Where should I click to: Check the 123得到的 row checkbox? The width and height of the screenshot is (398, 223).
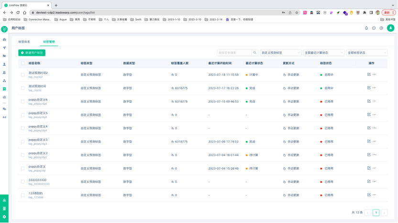[x=23, y=195]
